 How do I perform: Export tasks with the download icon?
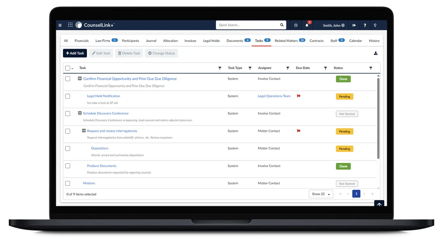[x=376, y=53]
